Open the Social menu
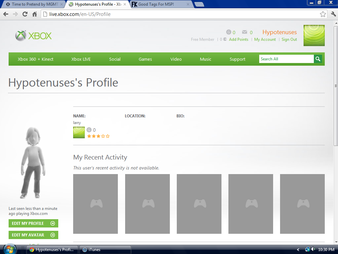The width and height of the screenshot is (338, 254). click(115, 59)
